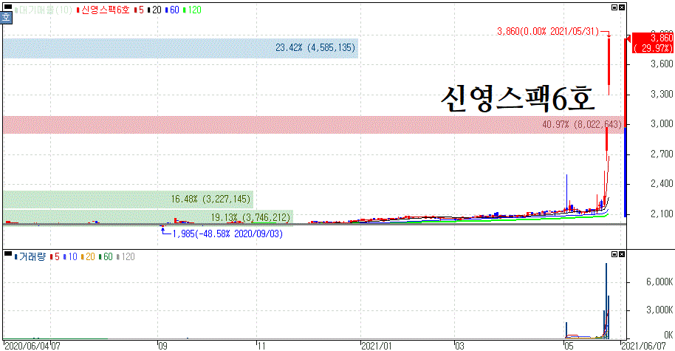Click the 23.42% (4,585,135) volume profile bar
The width and height of the screenshot is (675, 351).
tap(181, 48)
